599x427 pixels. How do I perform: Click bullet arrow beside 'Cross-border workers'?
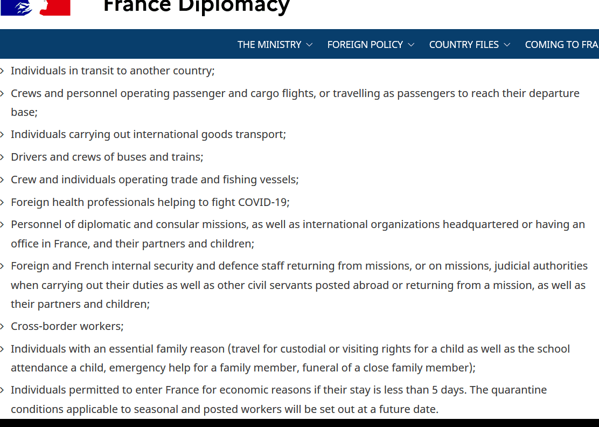click(x=2, y=327)
